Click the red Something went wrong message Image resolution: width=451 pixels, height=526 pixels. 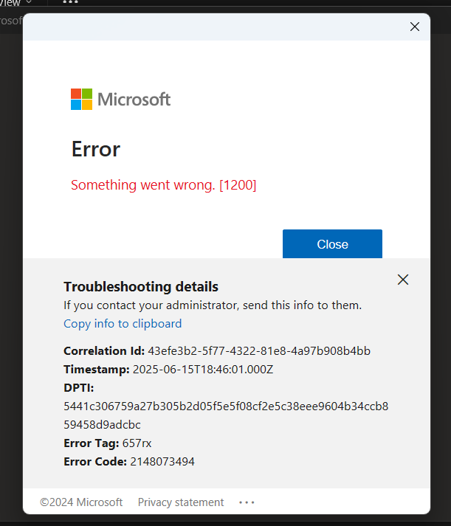point(163,185)
